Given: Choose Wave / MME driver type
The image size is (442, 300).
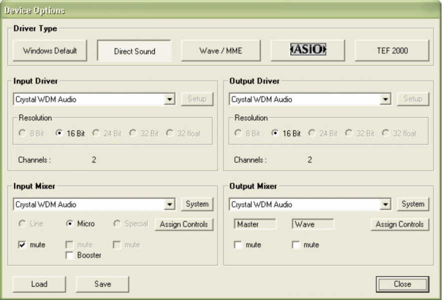Looking at the screenshot, I should [x=221, y=50].
